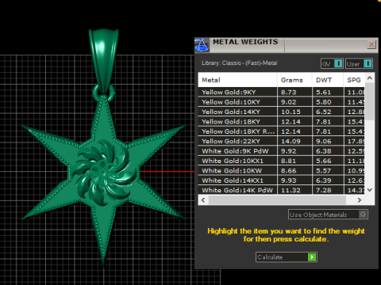Select the Yellow Gold:22KY row
Screen dimensions: 381x285
tap(281, 141)
